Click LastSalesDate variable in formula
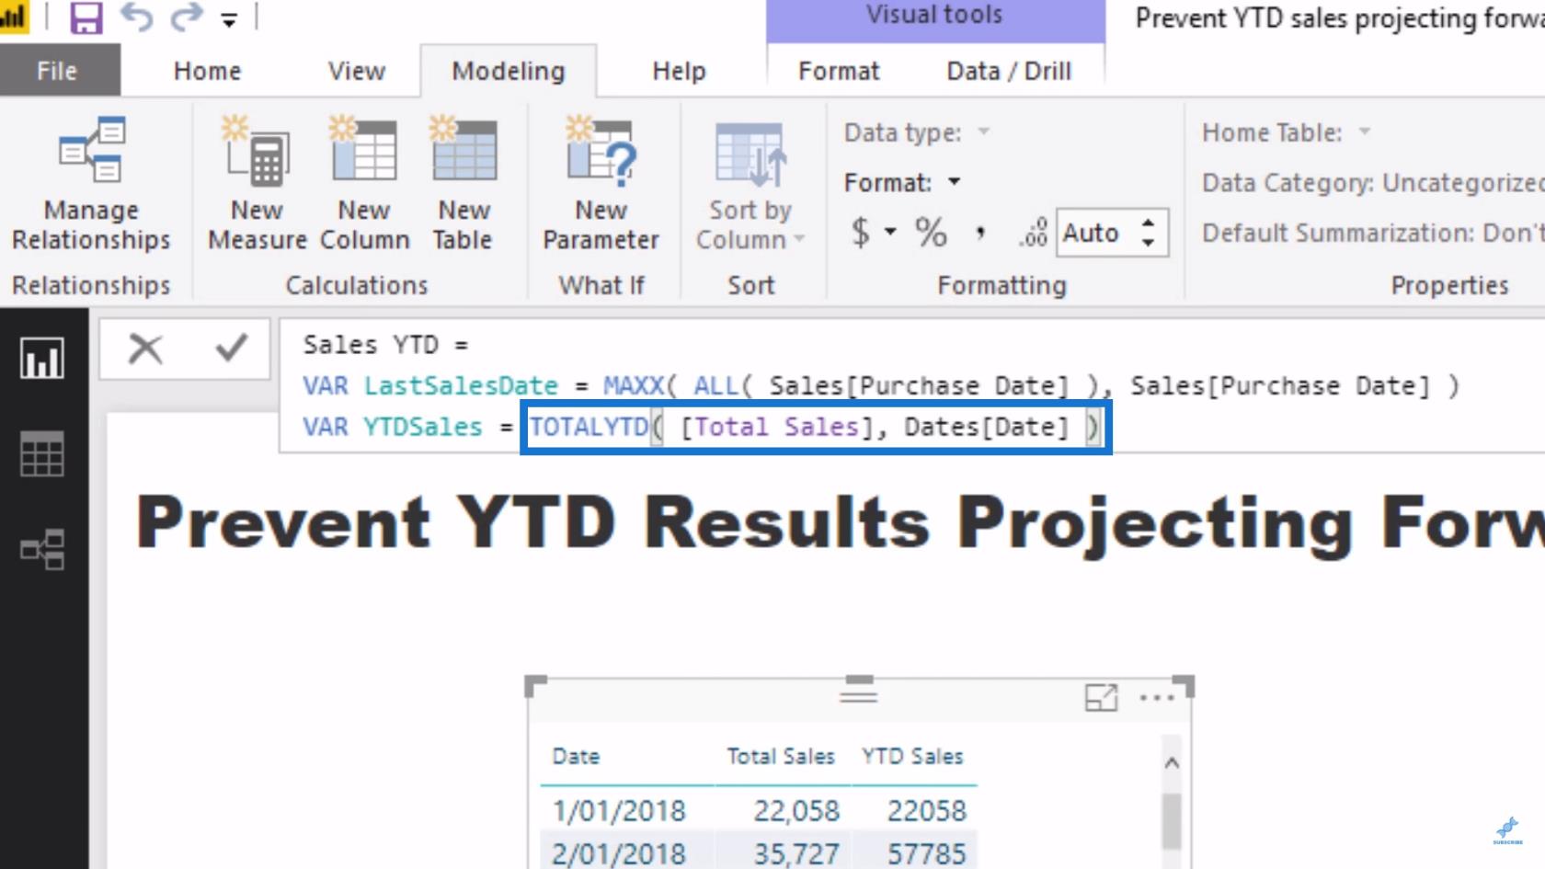Screen dimensions: 1545x869 pos(461,385)
